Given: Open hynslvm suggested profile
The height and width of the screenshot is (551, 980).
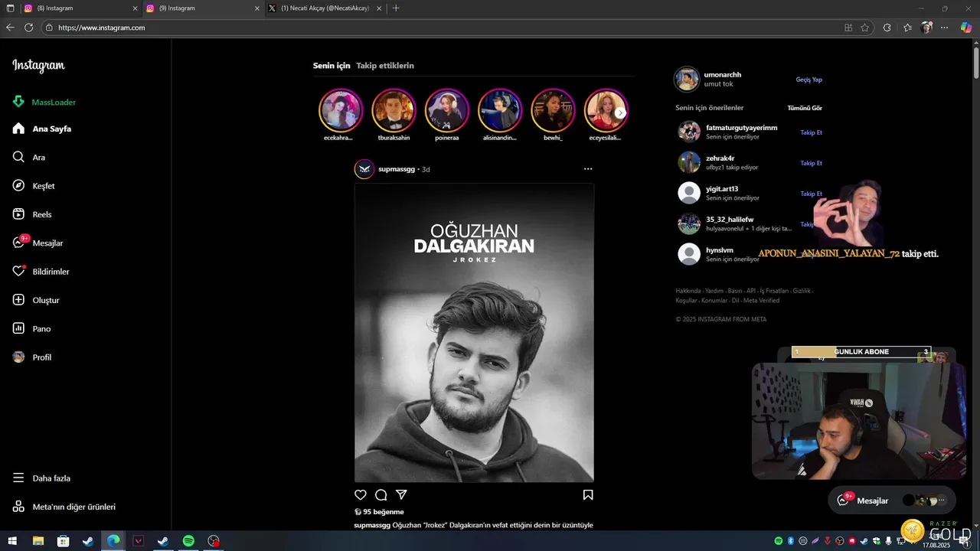Looking at the screenshot, I should click(720, 250).
